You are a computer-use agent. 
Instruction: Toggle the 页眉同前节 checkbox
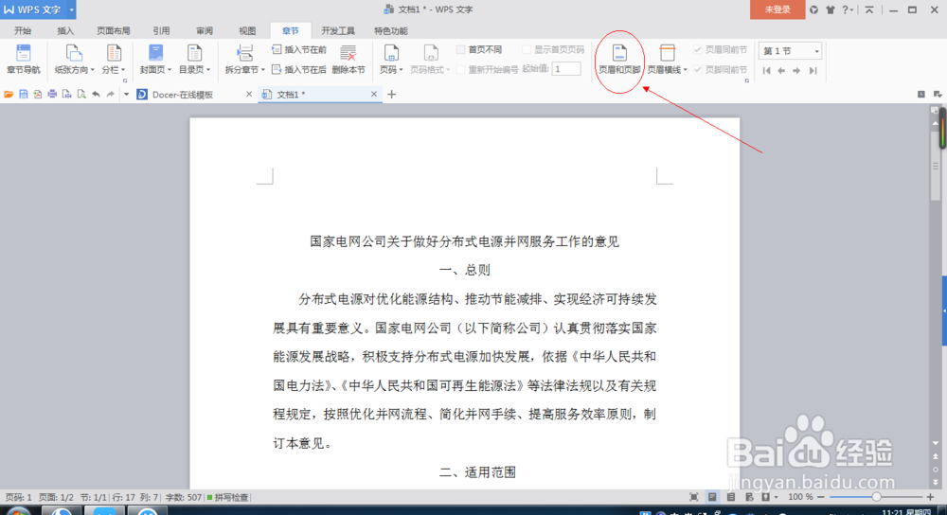point(698,49)
